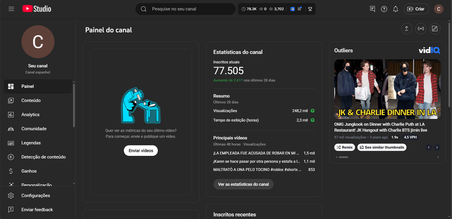The height and width of the screenshot is (219, 452).
Task: Open Painel in the sidebar
Action: pyautogui.click(x=38, y=86)
